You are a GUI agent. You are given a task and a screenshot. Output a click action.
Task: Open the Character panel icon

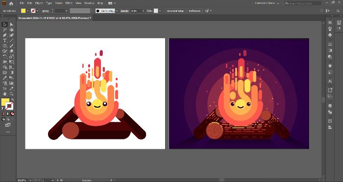[330, 81]
